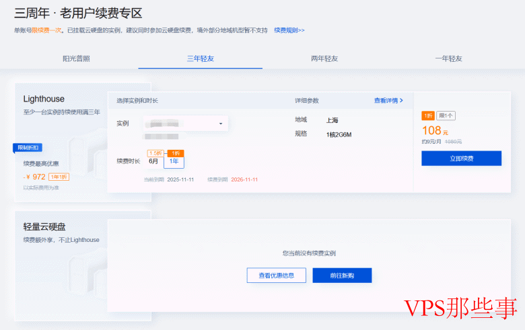Expand the 实例 dropdown selector
The width and height of the screenshot is (525, 330).
click(186, 124)
